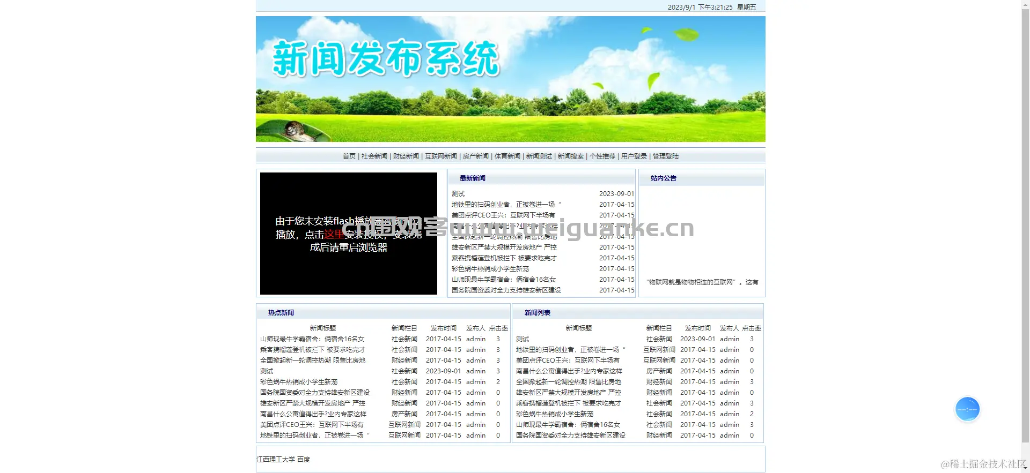Click the 站内公告 panel heading

click(x=664, y=178)
